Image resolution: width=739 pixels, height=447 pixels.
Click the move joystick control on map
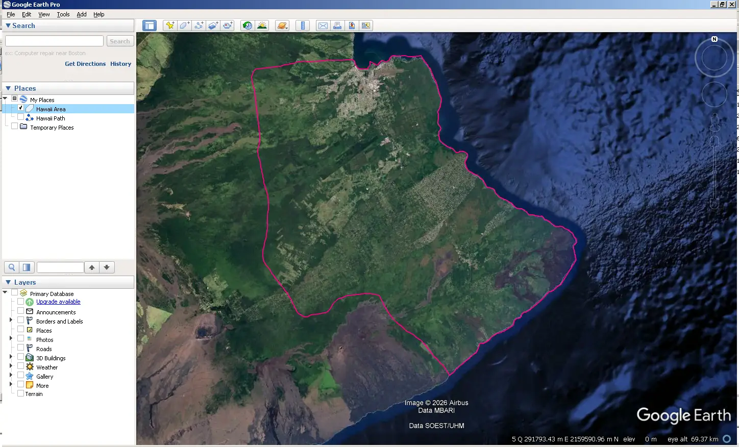715,95
